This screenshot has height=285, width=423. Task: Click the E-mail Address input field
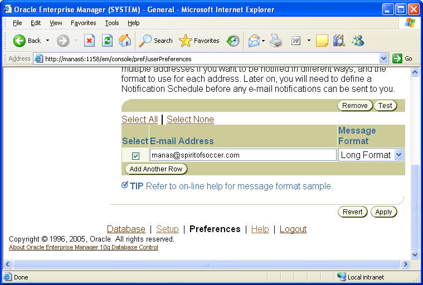pos(243,155)
